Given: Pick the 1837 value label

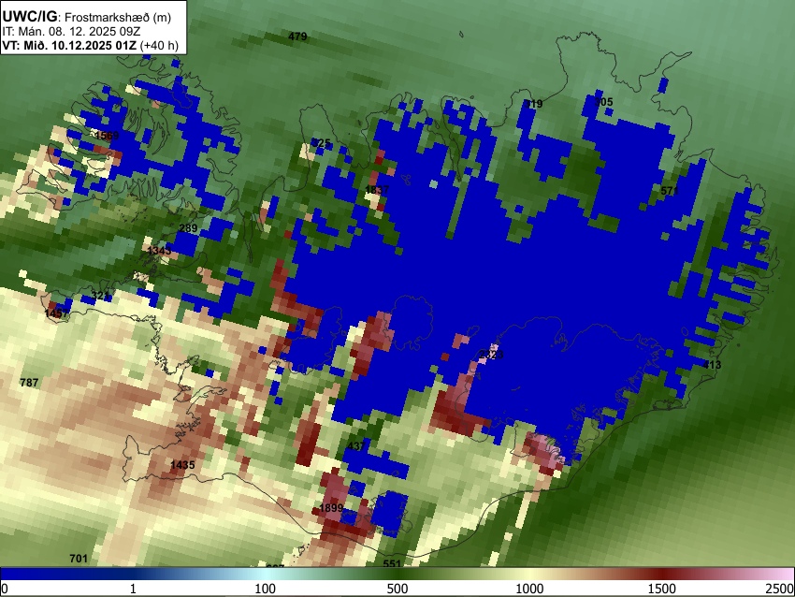Looking at the screenshot, I should [377, 190].
